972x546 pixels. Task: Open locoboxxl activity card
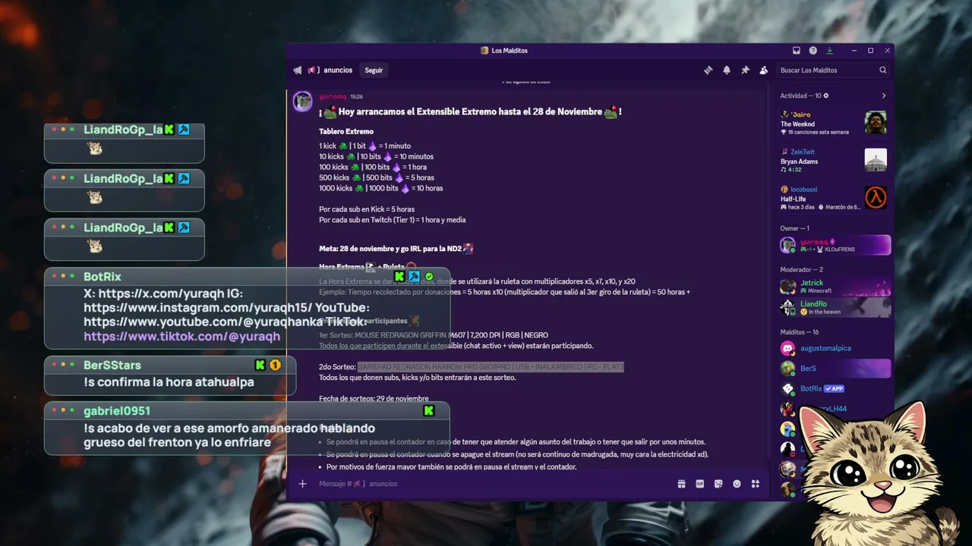(833, 197)
